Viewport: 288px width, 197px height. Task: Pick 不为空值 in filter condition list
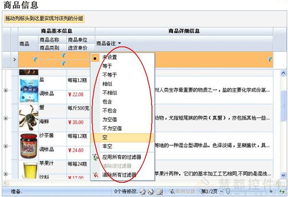[112, 128]
